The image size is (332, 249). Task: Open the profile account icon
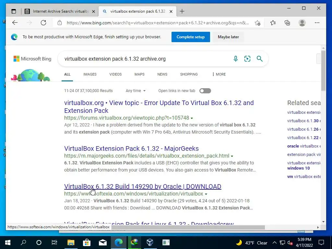tap(302, 23)
